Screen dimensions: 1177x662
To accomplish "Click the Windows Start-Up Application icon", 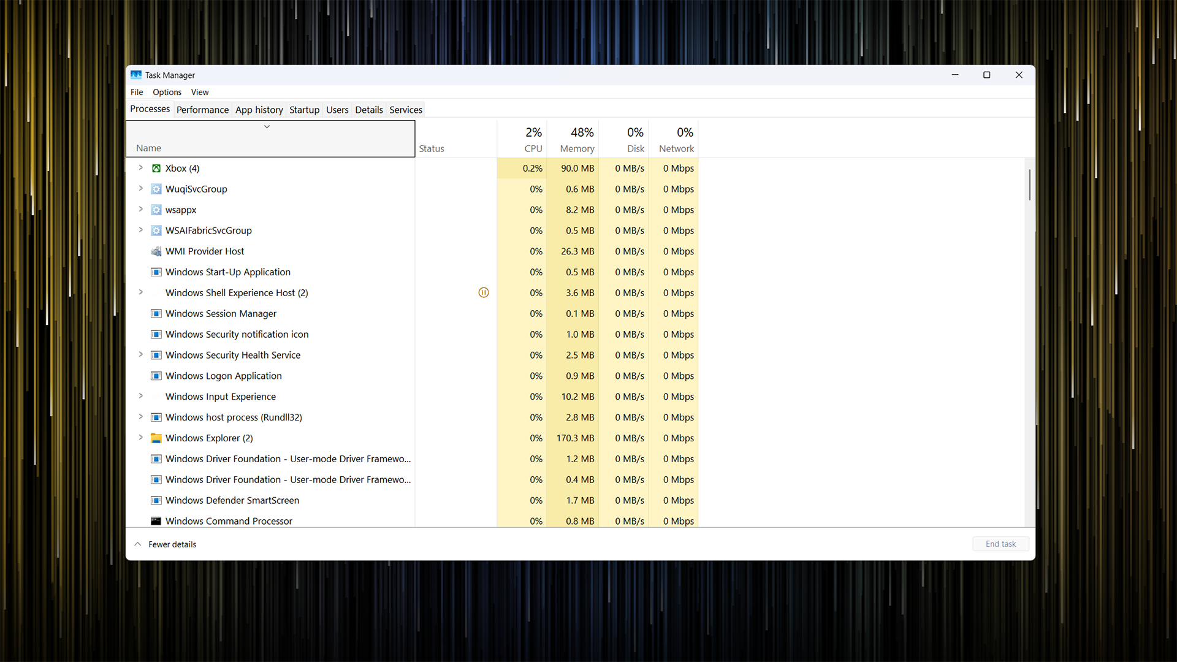I will 156,272.
